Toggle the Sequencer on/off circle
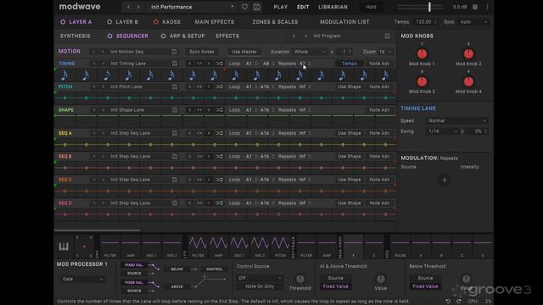The image size is (543, 305). (x=109, y=36)
